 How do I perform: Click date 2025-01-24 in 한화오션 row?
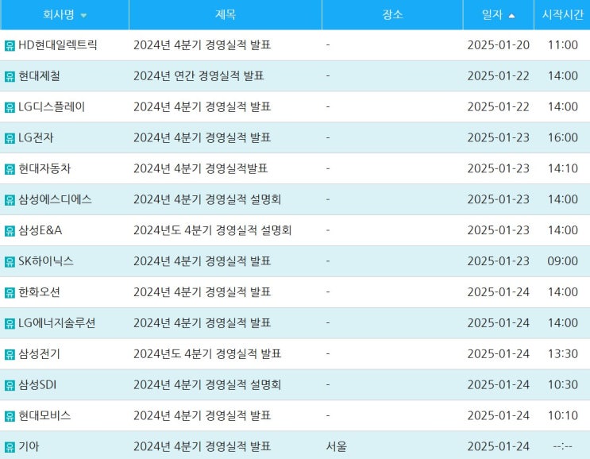click(498, 291)
